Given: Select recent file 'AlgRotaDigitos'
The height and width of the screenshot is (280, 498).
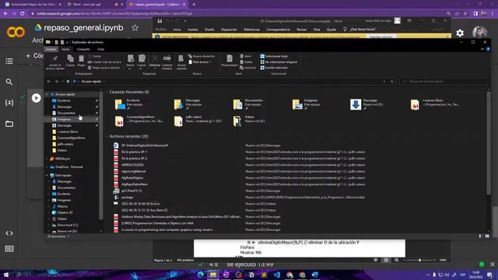Looking at the screenshot, I should pos(132,178).
